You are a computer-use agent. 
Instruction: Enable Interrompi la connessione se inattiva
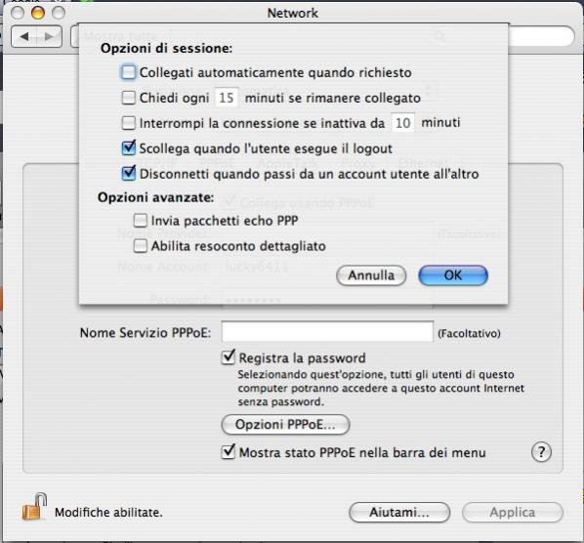coord(129,123)
